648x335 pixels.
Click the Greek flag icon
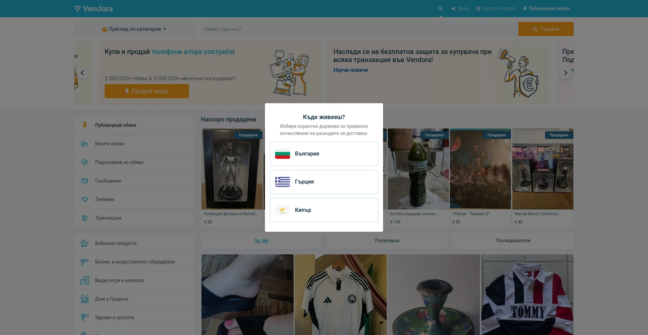click(282, 182)
